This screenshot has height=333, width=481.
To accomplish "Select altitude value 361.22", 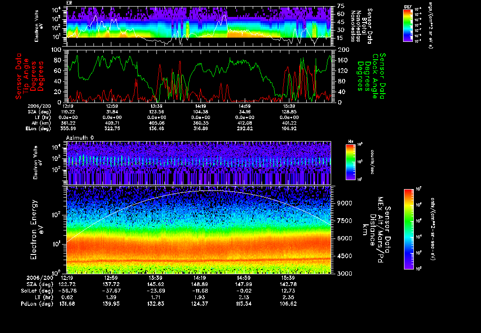I will pyautogui.click(x=68, y=123).
